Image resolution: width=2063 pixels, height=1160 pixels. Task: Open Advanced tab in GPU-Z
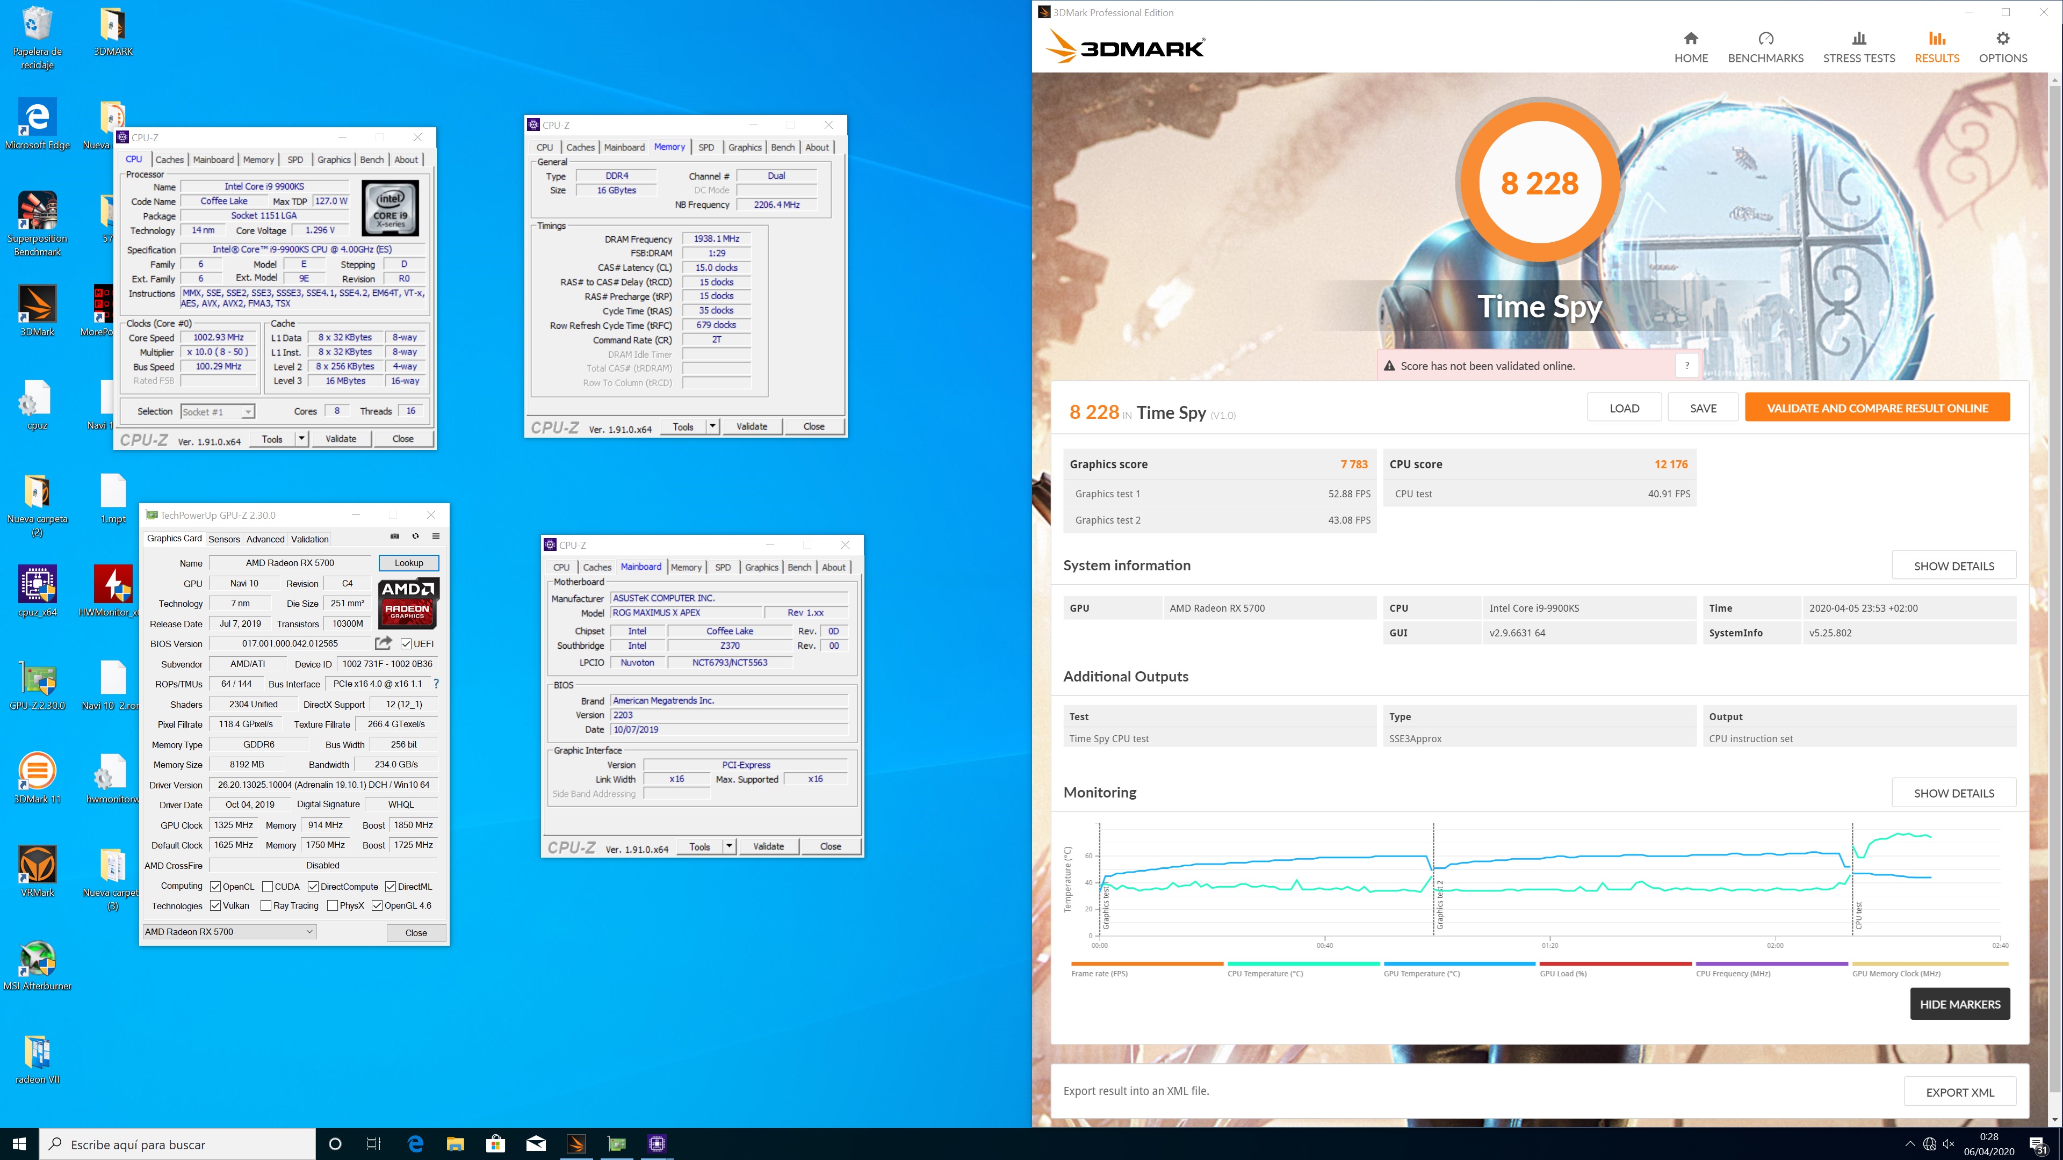coord(265,539)
